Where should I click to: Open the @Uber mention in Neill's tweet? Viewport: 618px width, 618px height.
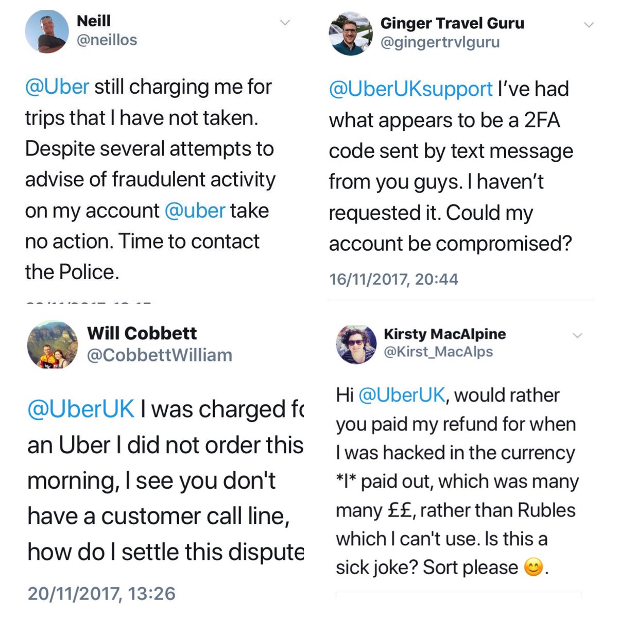(57, 87)
